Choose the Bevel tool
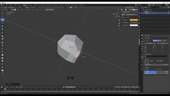Image resolution: width=170 pixels, height=96 pixels. point(2,46)
